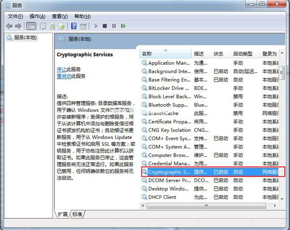
Task: Click the Restart Service icon
Action: 123,26
